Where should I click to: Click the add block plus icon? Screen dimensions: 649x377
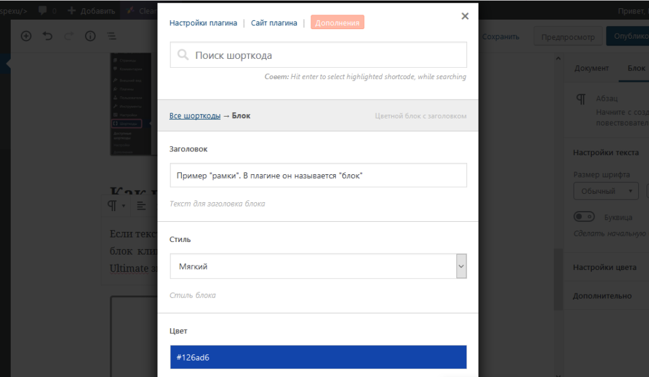pos(26,36)
